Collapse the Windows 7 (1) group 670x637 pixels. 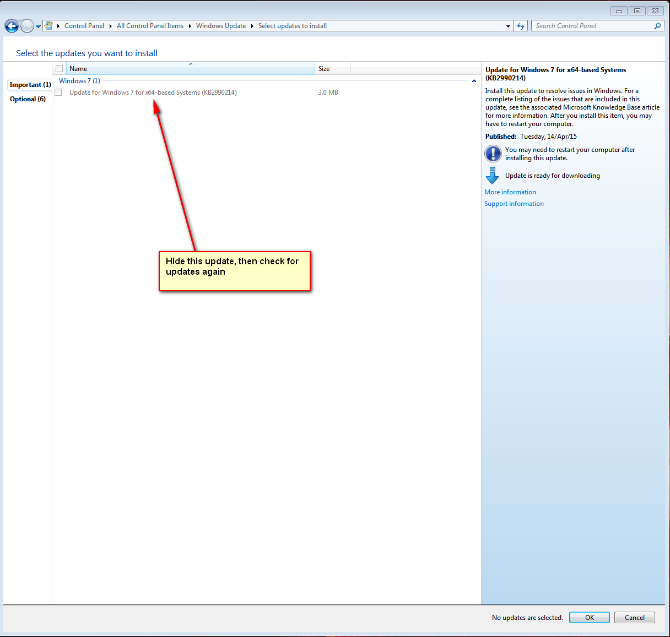(474, 81)
